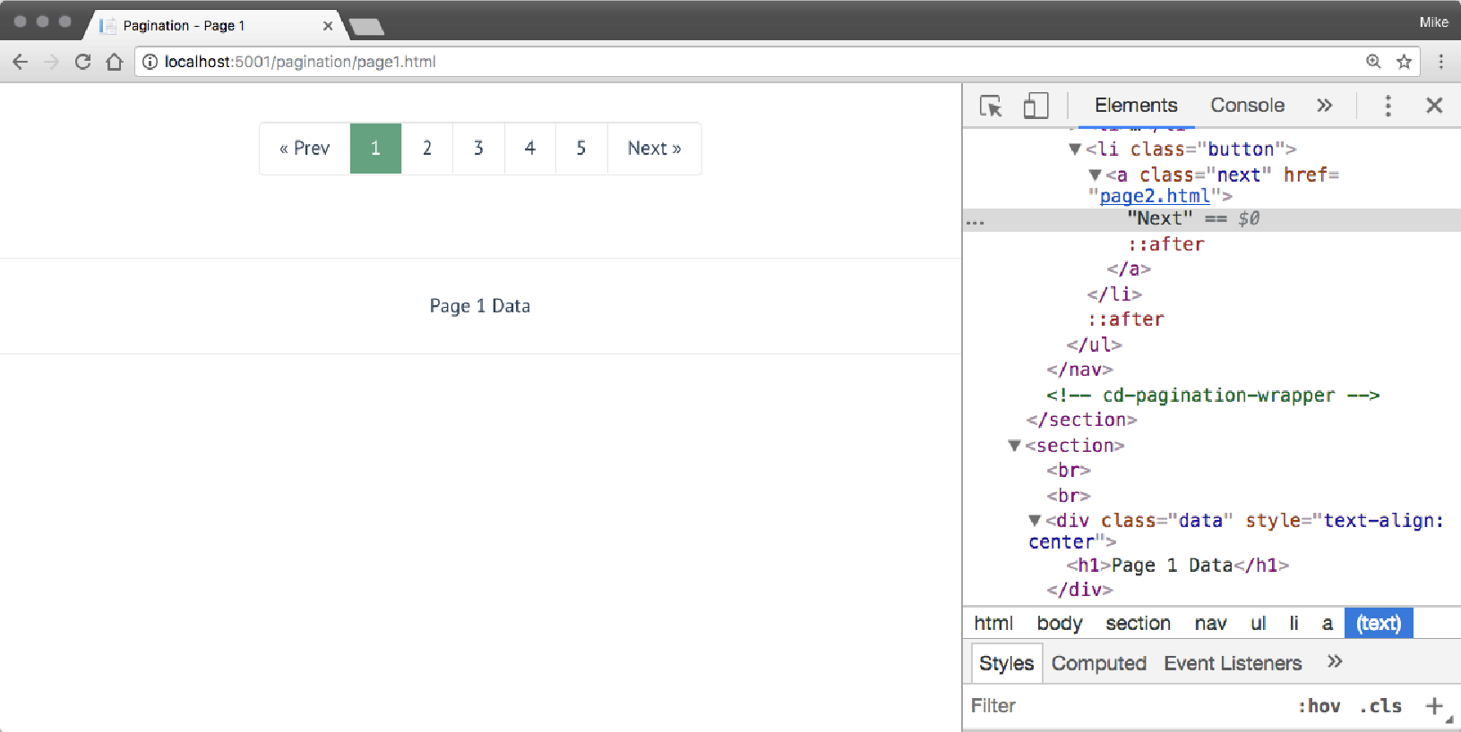Select body in the breadcrumb trail
The height and width of the screenshot is (732, 1461).
[x=1060, y=624]
